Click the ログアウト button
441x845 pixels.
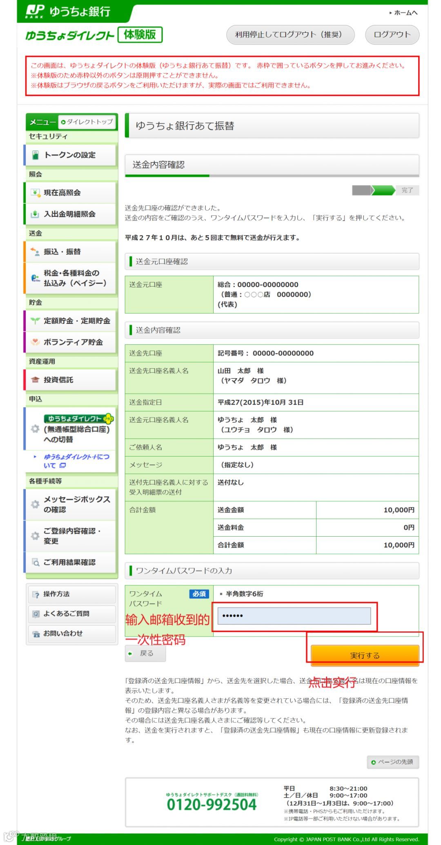click(x=392, y=35)
